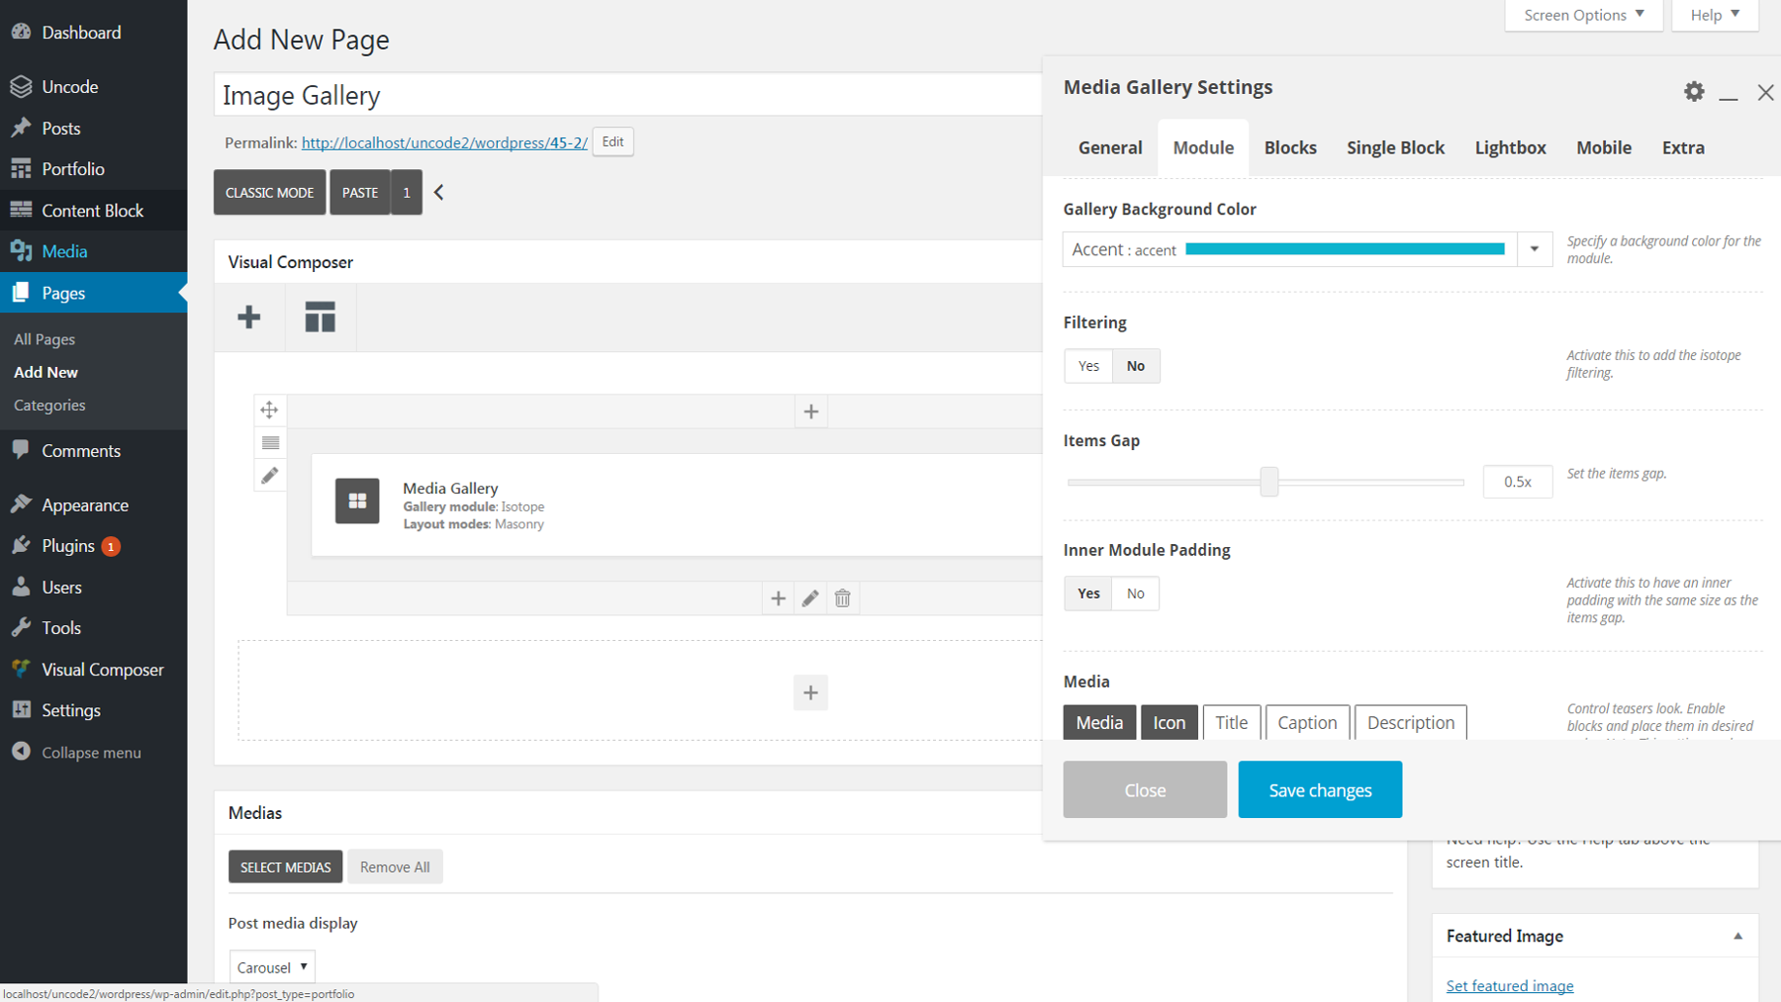
Task: Click the row move handle icon
Action: [x=269, y=410]
